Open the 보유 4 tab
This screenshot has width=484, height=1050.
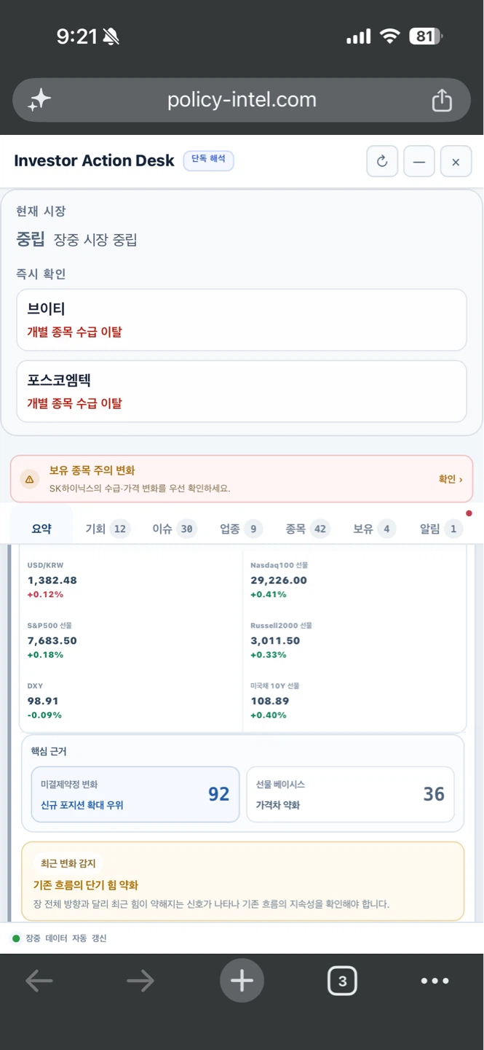coord(375,529)
